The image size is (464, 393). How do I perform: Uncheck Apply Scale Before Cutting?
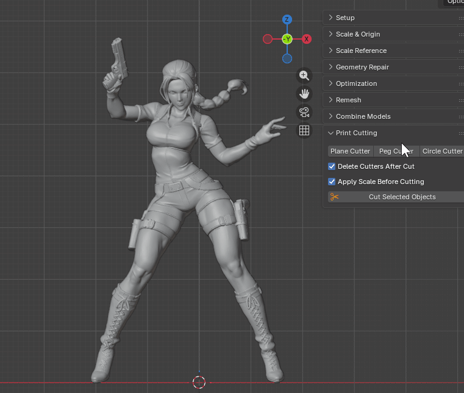tap(332, 182)
